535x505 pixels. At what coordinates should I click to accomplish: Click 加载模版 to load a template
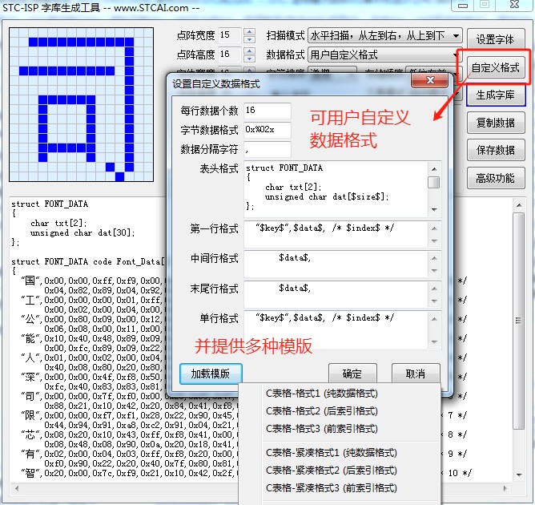coord(211,374)
